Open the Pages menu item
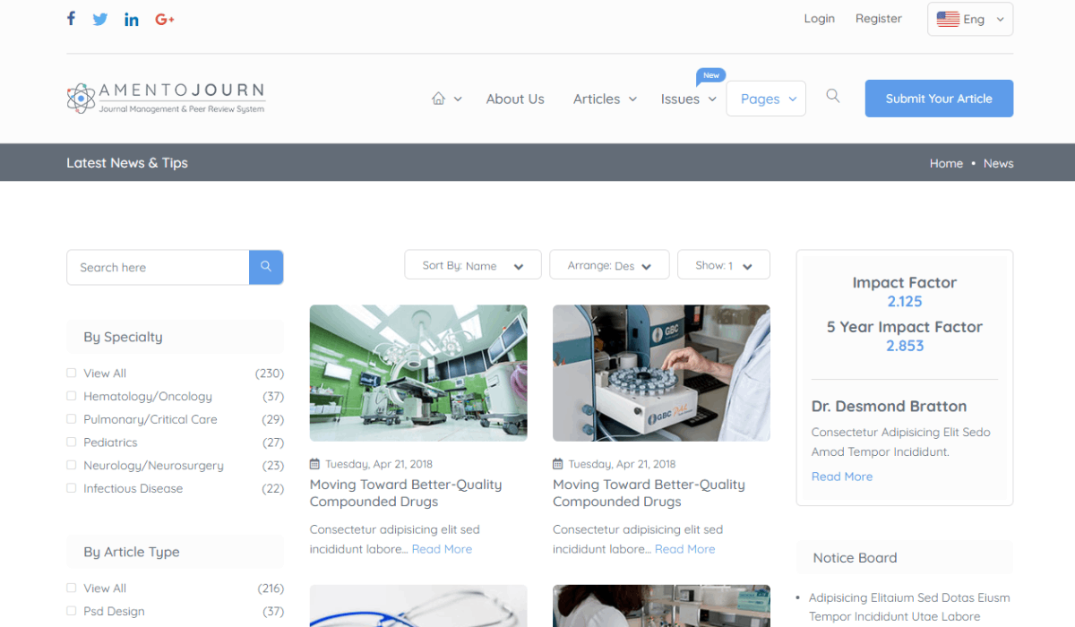The height and width of the screenshot is (627, 1075). pos(760,99)
